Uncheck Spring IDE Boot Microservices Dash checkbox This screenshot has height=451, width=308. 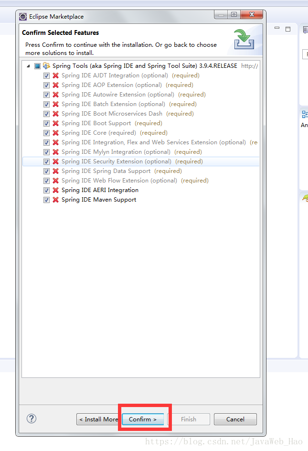pyautogui.click(x=46, y=114)
